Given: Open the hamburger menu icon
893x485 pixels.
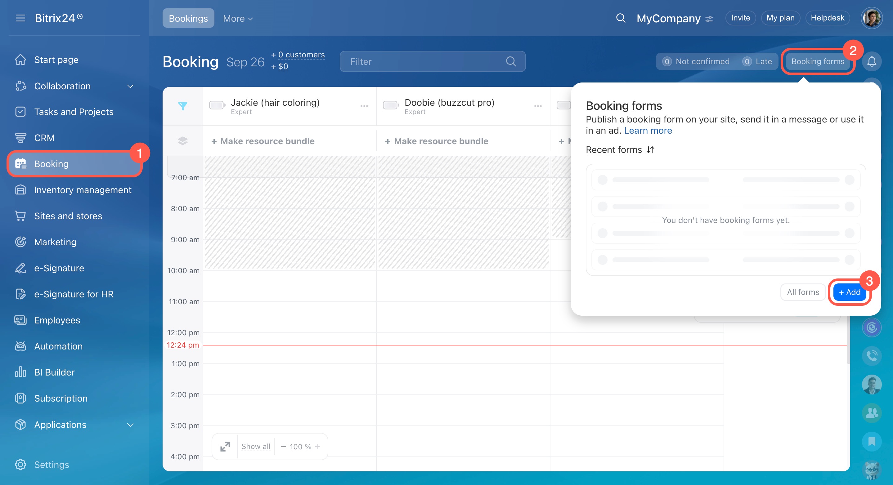Looking at the screenshot, I should point(20,18).
